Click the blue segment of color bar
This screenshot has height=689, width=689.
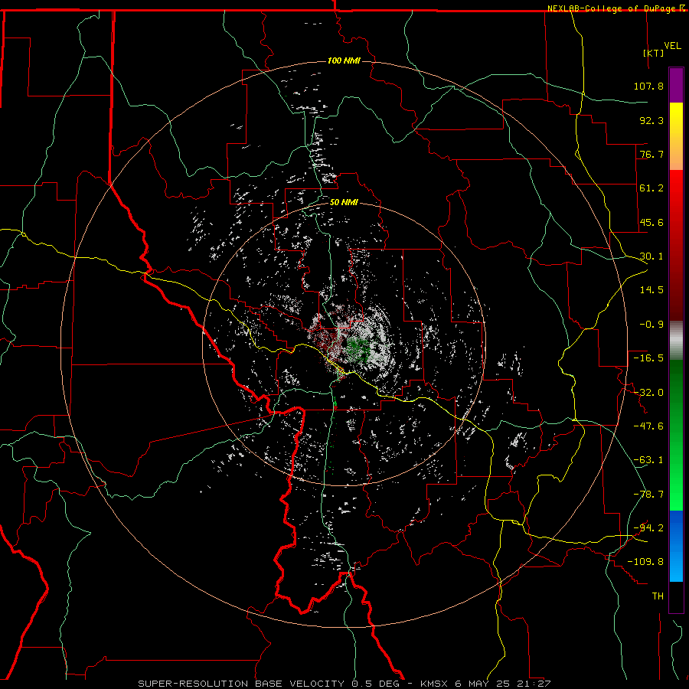pyautogui.click(x=676, y=546)
